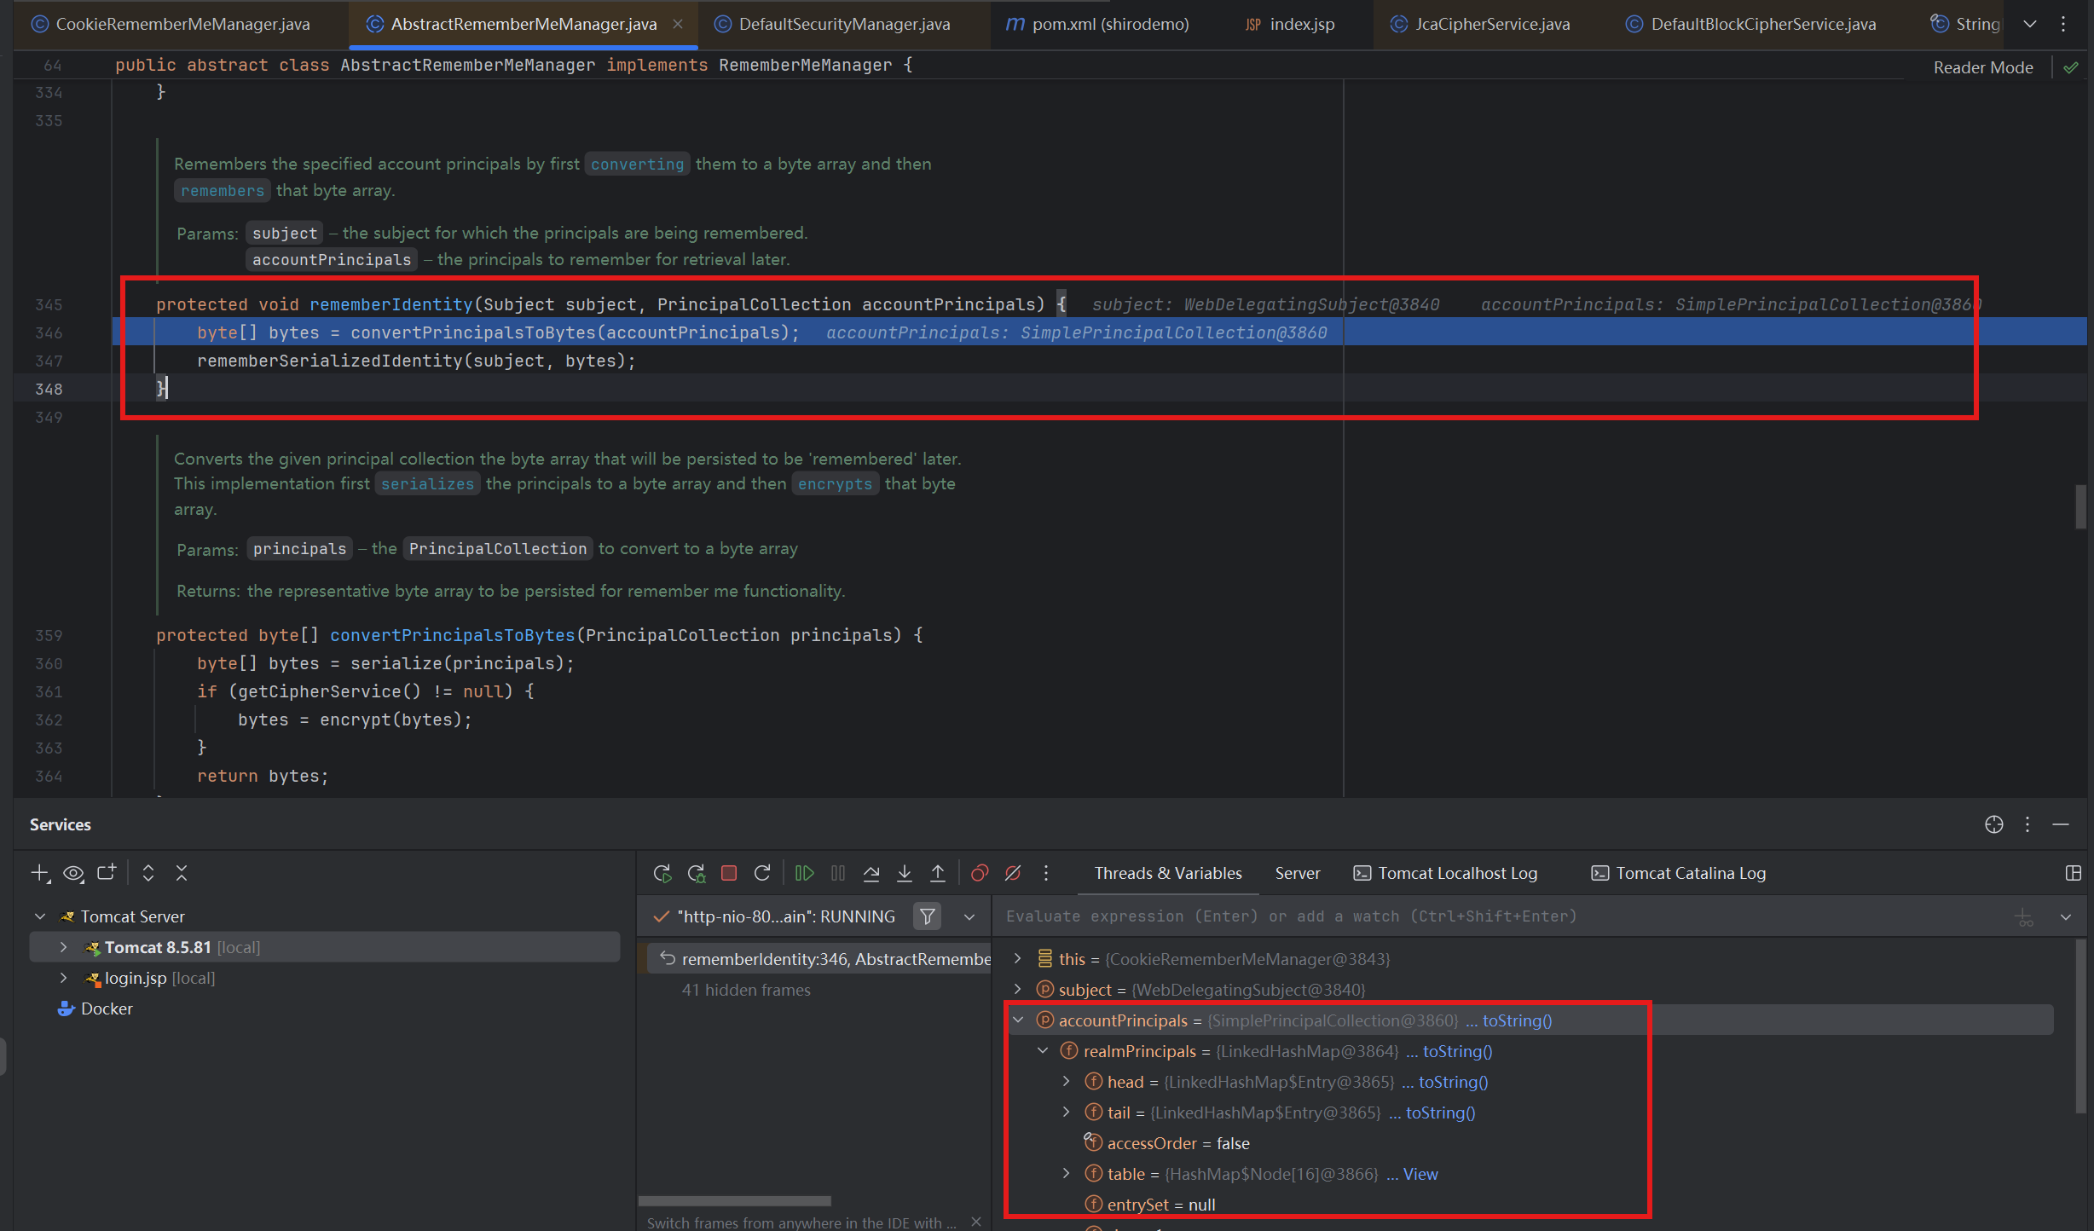This screenshot has height=1231, width=2094.
Task: Click the editor vertical scrollbar thumb
Action: coord(2080,506)
